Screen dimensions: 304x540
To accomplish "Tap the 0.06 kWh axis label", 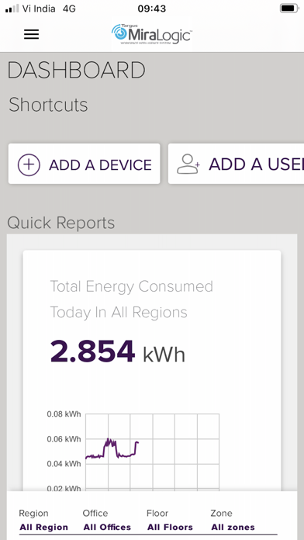I will tap(64, 439).
